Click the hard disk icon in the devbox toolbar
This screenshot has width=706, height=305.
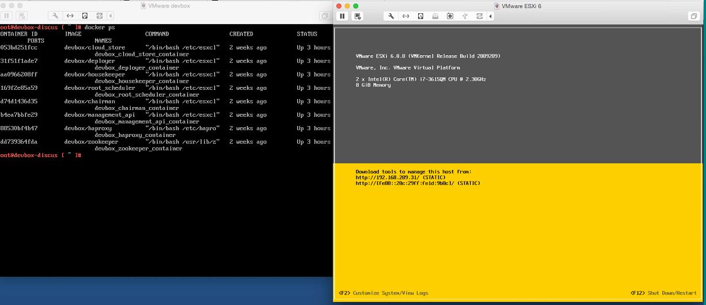click(x=85, y=16)
